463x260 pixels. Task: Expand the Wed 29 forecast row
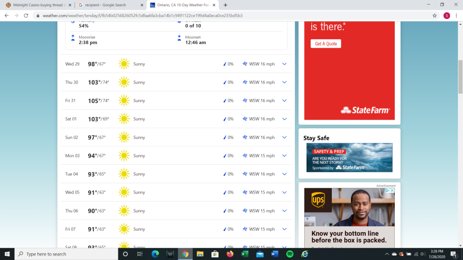[284, 64]
